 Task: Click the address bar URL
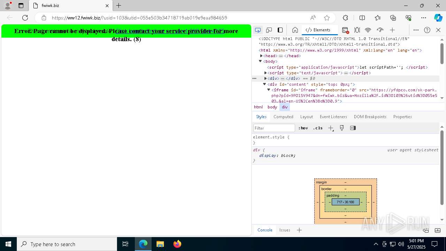pos(139,18)
